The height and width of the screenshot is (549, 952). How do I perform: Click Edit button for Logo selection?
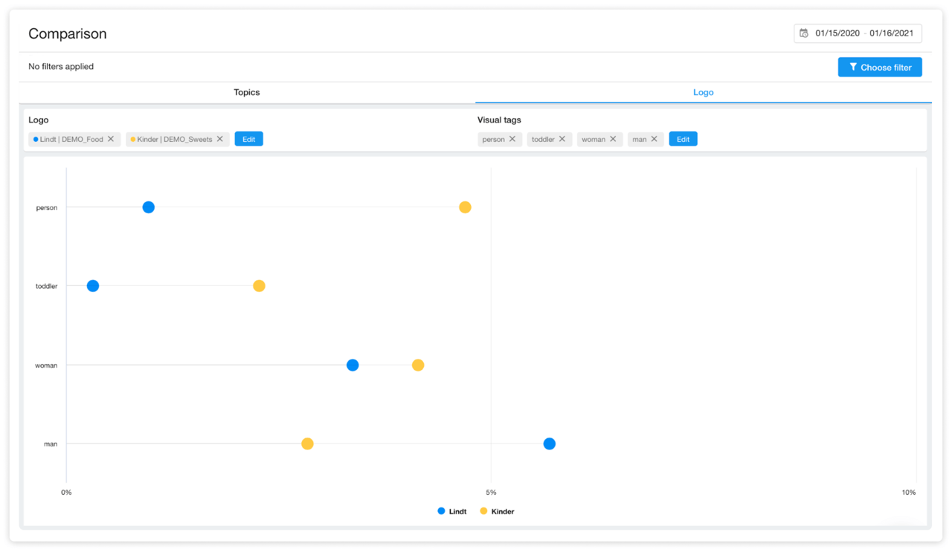coord(248,139)
